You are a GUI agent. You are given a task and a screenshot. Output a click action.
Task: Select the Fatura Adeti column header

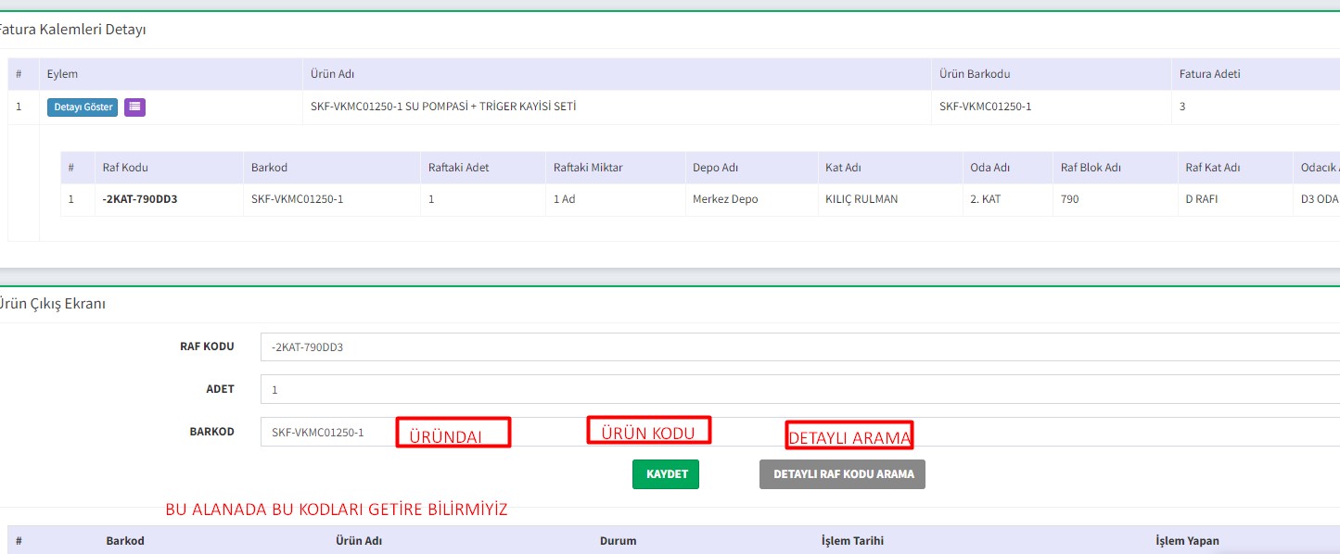[1209, 74]
